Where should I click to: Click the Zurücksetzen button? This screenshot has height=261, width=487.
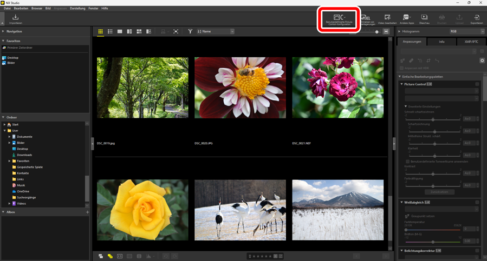click(x=439, y=192)
